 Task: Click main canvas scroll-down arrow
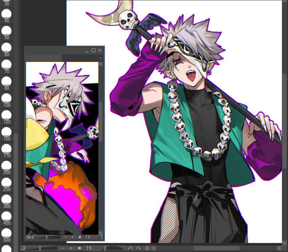285,243
